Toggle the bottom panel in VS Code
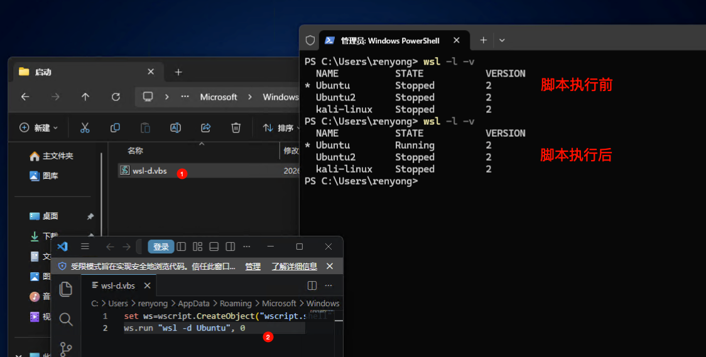The height and width of the screenshot is (357, 706). pyautogui.click(x=214, y=247)
